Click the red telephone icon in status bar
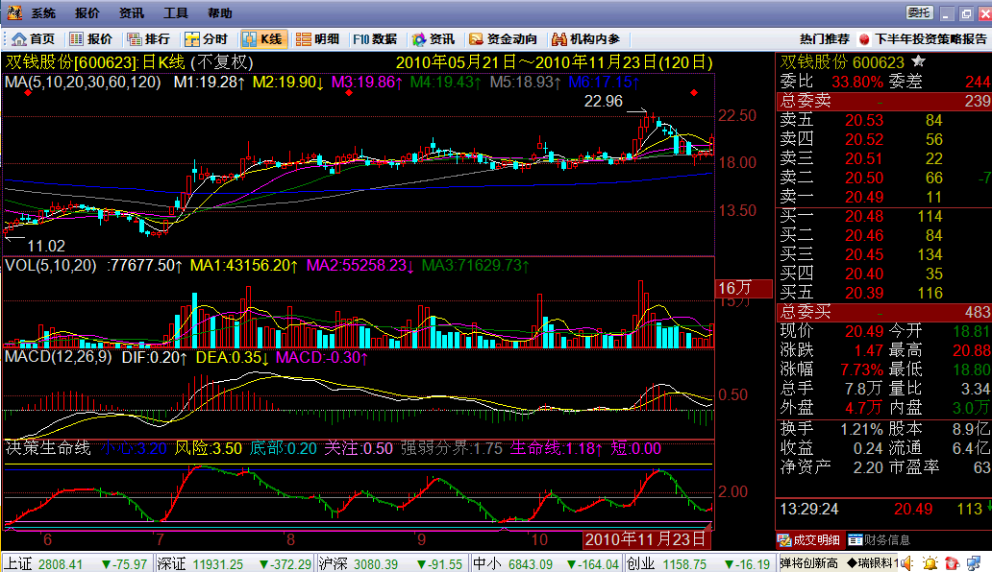The height and width of the screenshot is (572, 992). coord(953,563)
